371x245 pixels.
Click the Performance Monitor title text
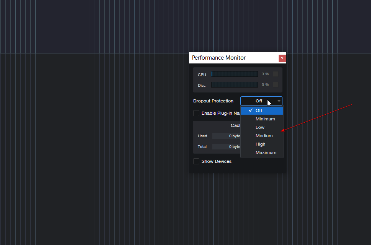point(219,58)
